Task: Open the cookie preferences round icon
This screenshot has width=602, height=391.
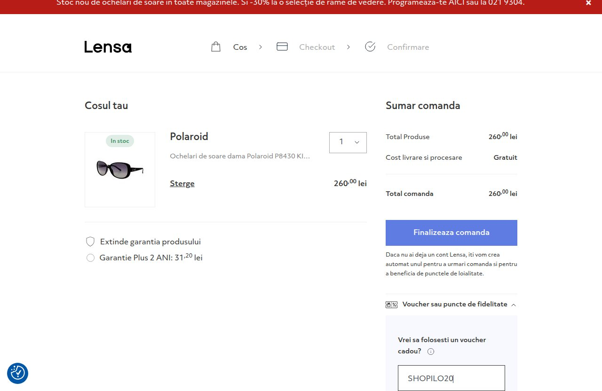Action: [x=18, y=373]
